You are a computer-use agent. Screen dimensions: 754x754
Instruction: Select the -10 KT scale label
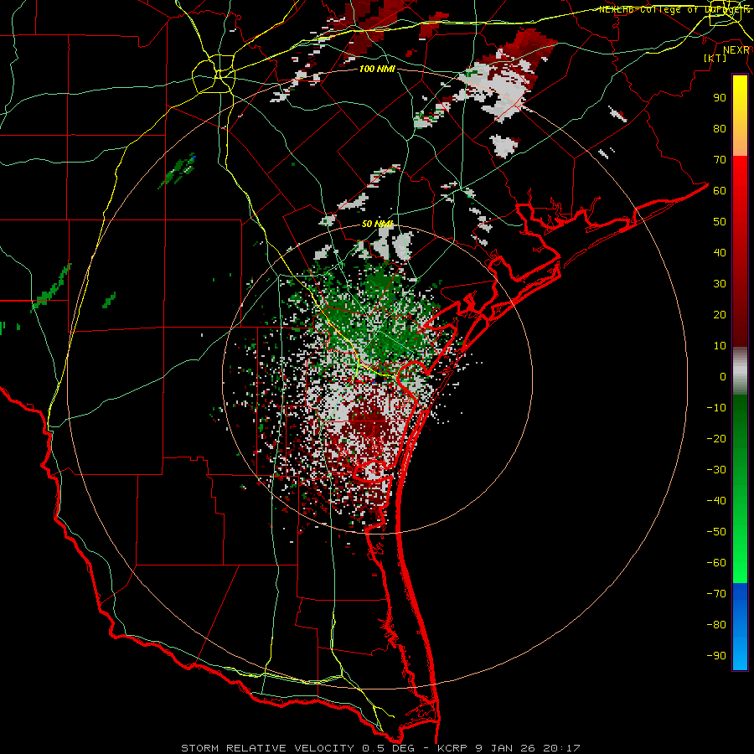point(716,408)
